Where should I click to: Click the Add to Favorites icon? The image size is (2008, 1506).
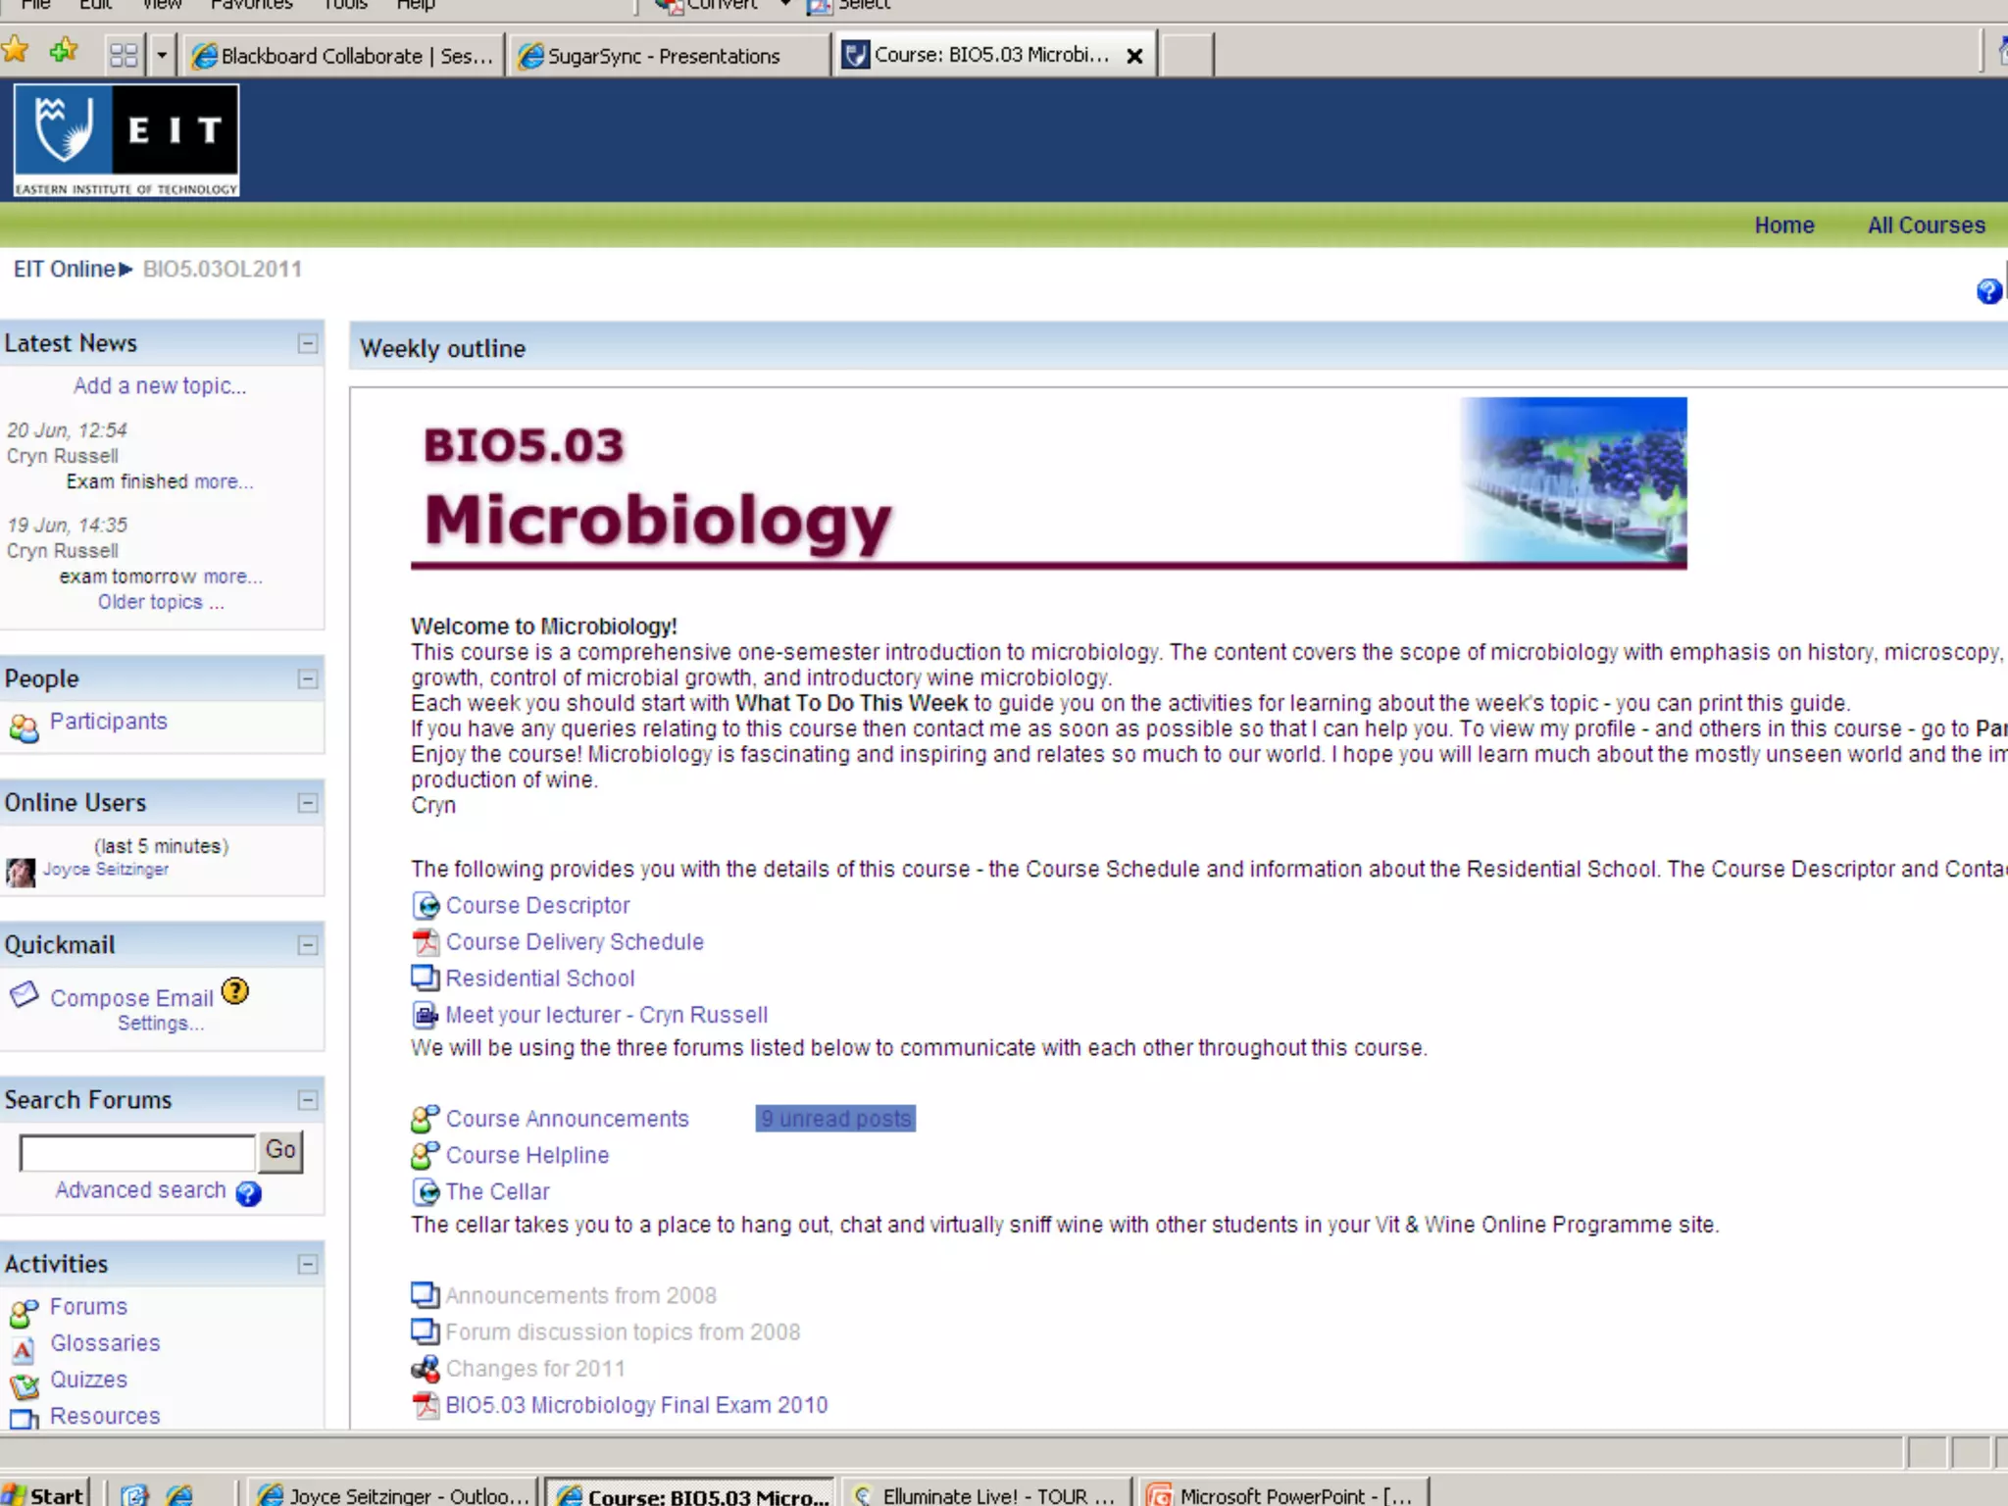[65, 51]
